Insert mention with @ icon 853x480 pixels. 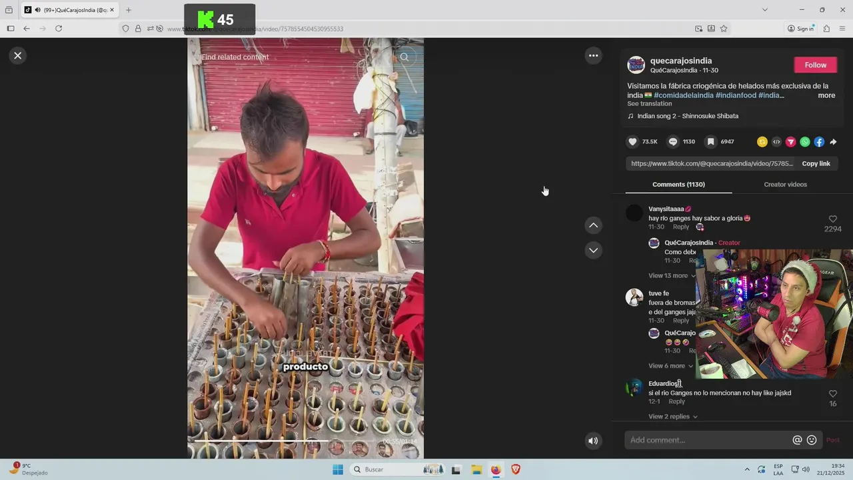tap(797, 440)
